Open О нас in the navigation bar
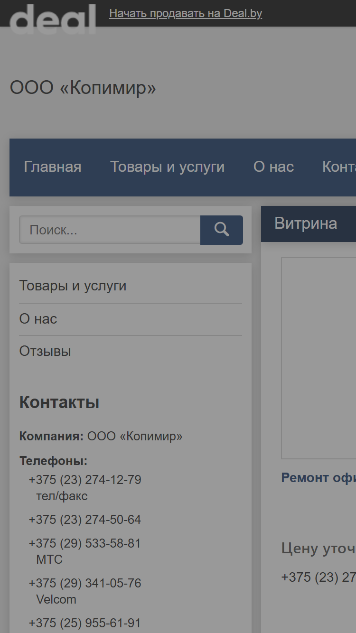Screen dimensions: 356x633 pyautogui.click(x=274, y=167)
